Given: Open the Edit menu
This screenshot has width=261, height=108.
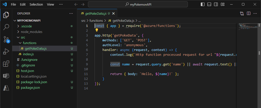Looking at the screenshot, I should (x=23, y=5).
